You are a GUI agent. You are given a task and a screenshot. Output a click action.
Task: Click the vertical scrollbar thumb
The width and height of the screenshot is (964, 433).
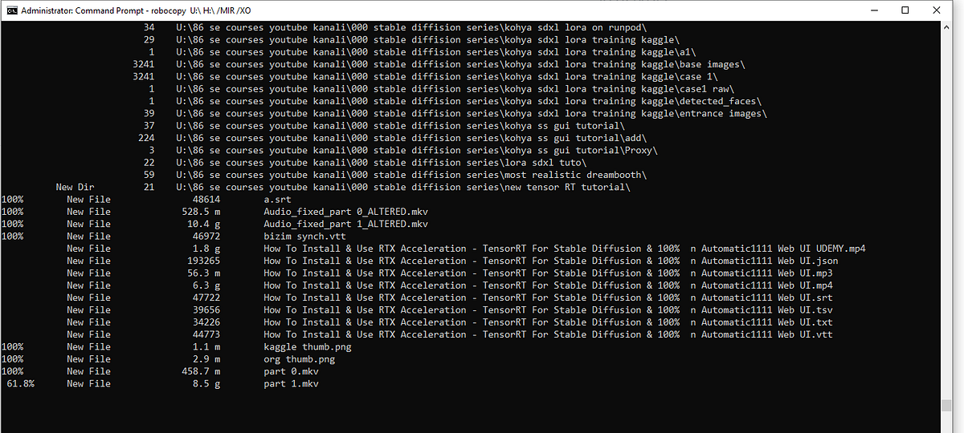(x=945, y=404)
